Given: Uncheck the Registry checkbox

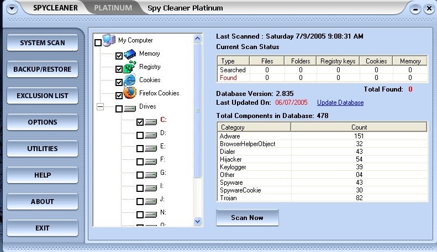Looking at the screenshot, I should point(119,69).
